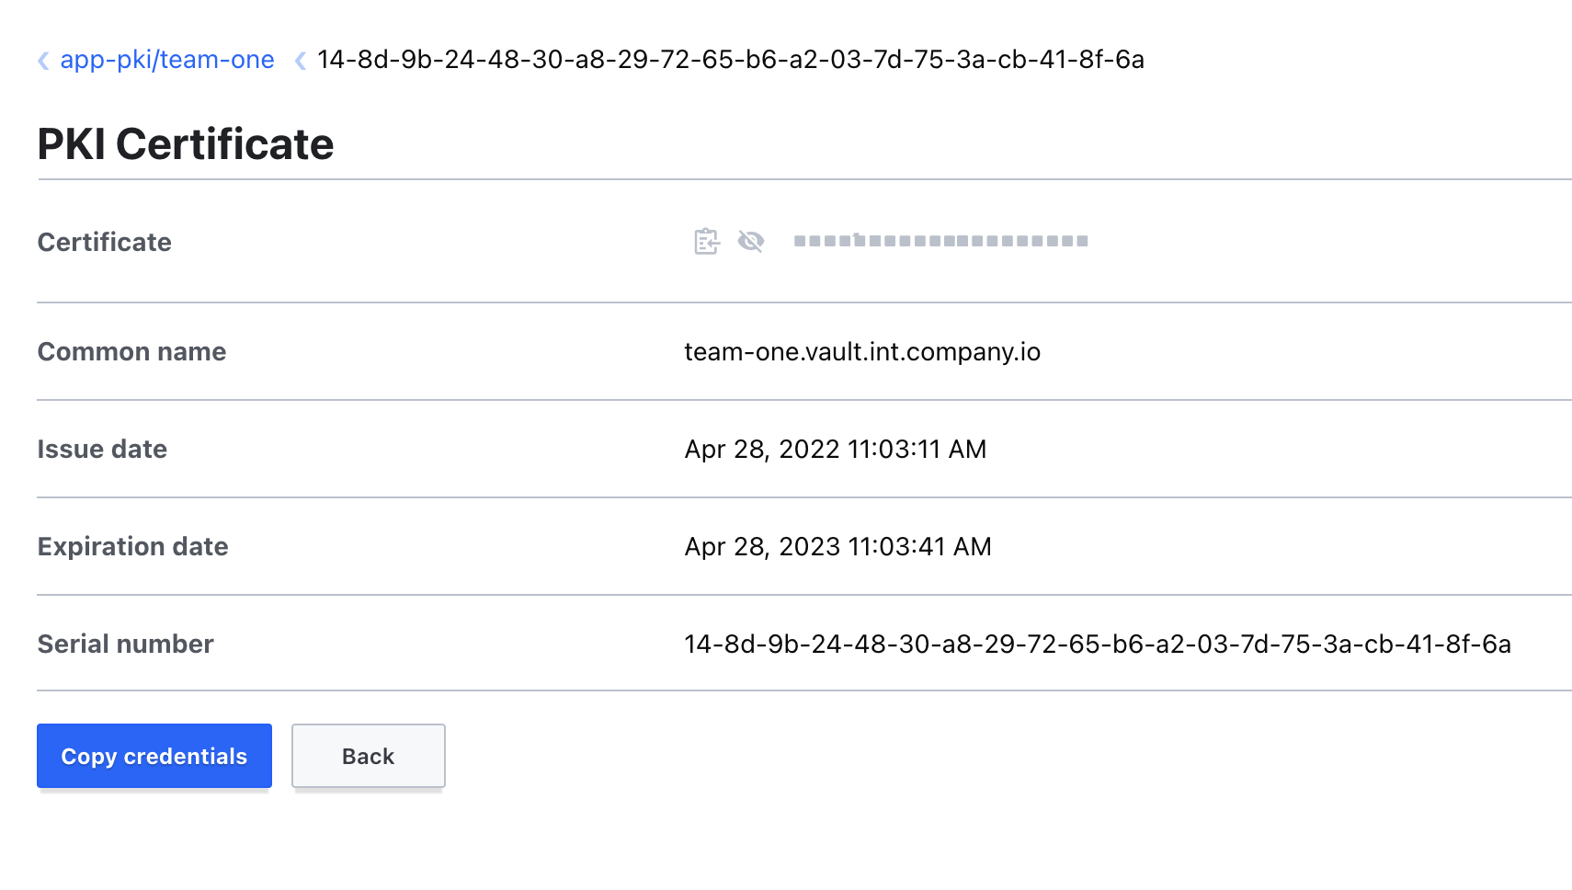Open the app-pki/team-one breadcrumb link
The width and height of the screenshot is (1572, 890).
166,60
